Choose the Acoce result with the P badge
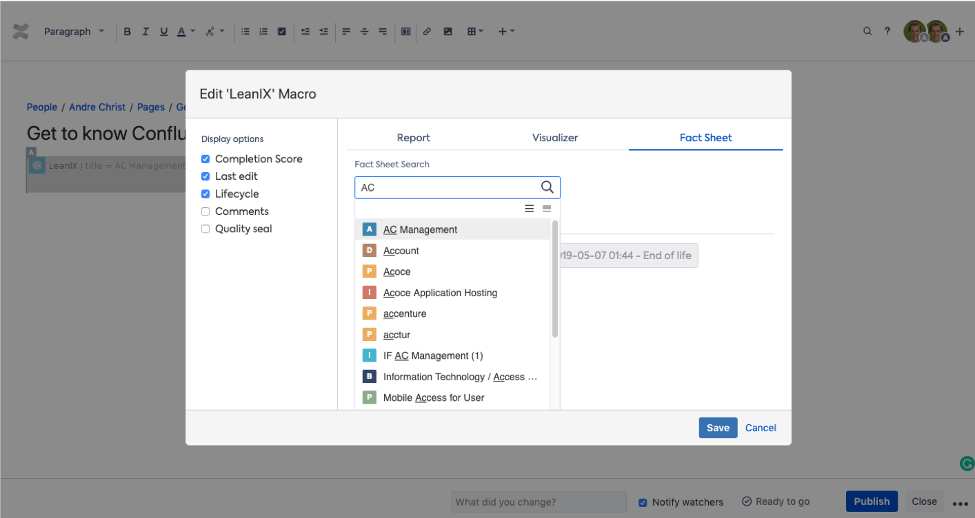 (452, 271)
